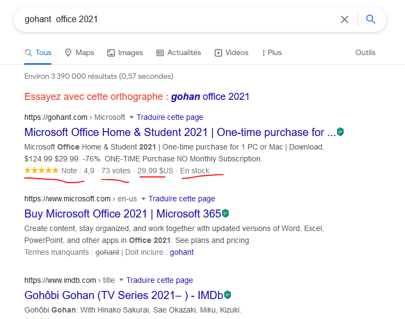Screen dimensions: 405x319
Task: Click Traduire cette page for imdb.com result
Action: click(x=160, y=280)
